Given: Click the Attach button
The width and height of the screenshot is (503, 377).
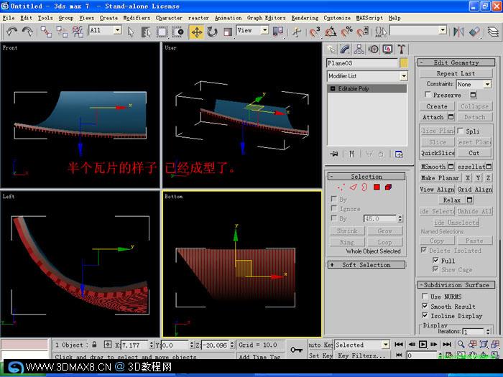Looking at the screenshot, I should [x=433, y=117].
